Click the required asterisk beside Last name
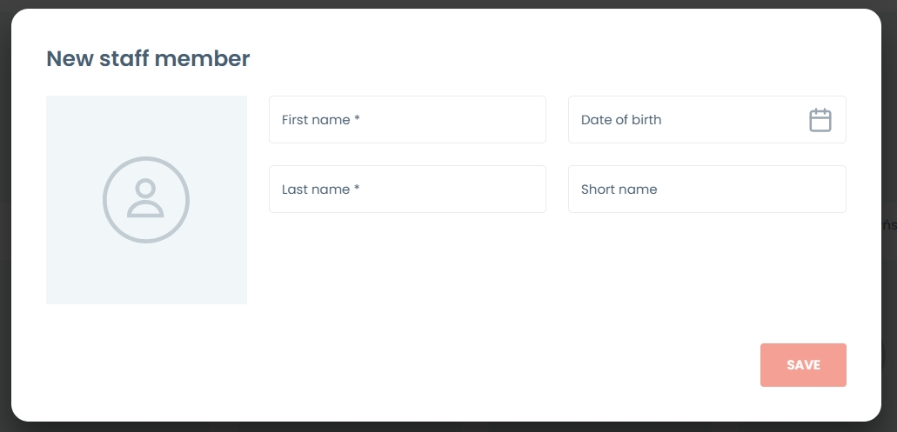This screenshot has height=432, width=897. click(x=357, y=189)
